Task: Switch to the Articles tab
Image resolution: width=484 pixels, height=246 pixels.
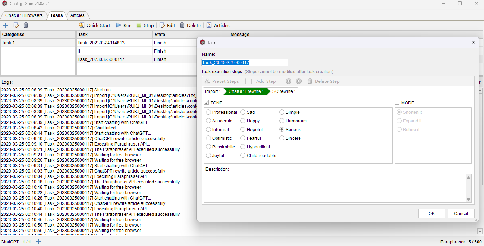Action: (x=77, y=15)
